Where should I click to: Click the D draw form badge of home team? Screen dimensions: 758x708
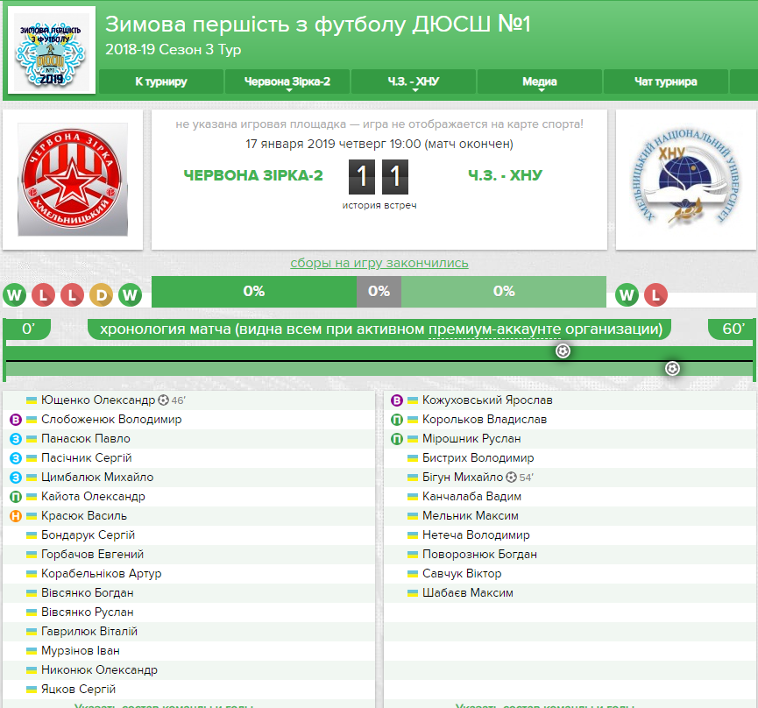(x=101, y=294)
